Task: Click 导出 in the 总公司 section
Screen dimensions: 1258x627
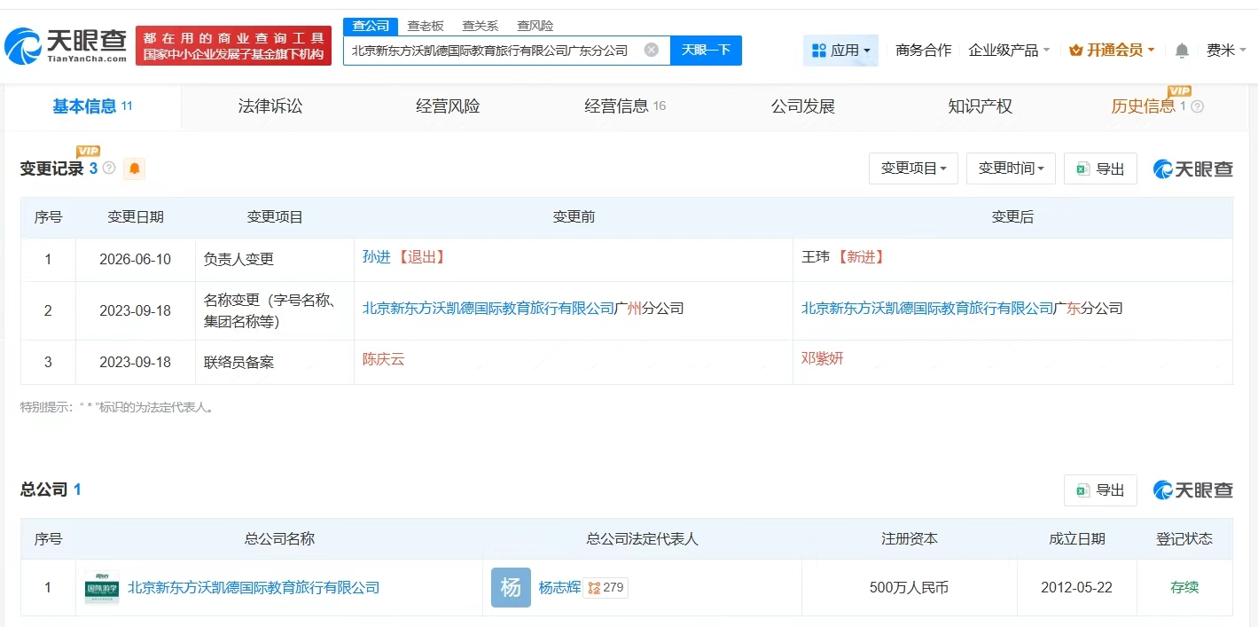Action: coord(1100,490)
